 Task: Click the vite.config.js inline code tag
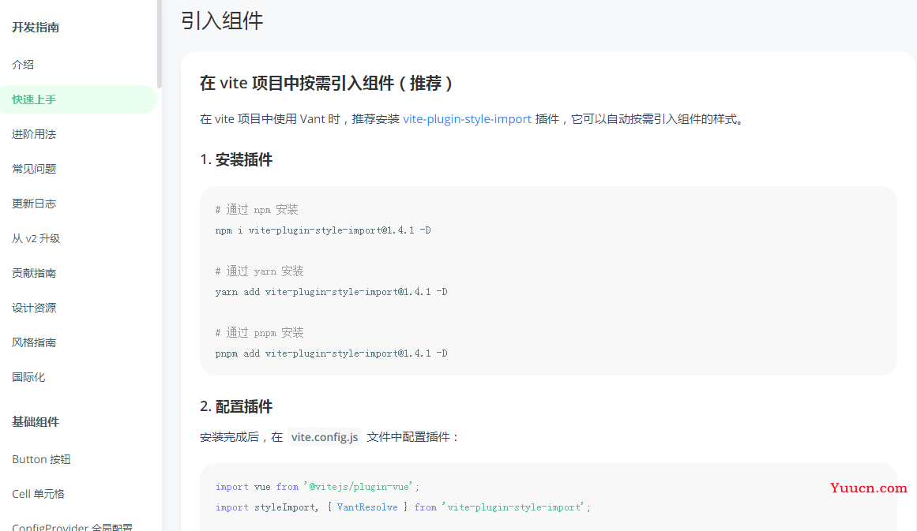pyautogui.click(x=325, y=437)
